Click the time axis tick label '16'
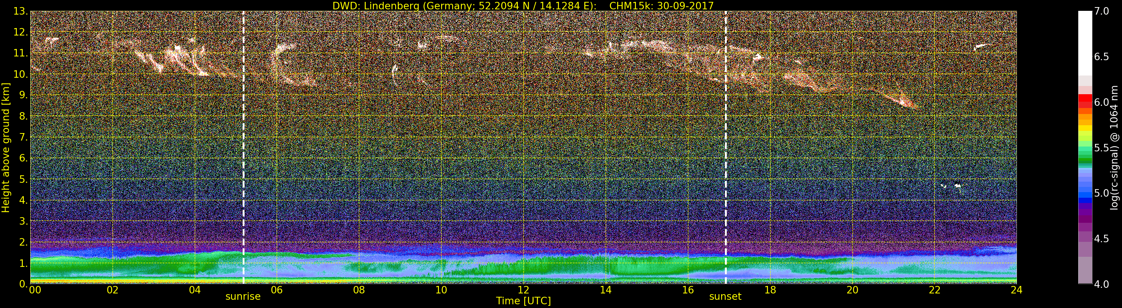 click(688, 290)
